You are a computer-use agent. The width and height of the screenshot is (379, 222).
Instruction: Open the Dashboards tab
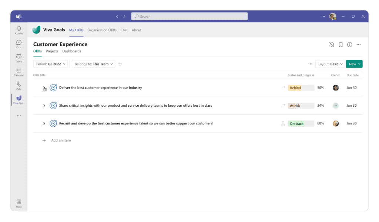(x=72, y=51)
